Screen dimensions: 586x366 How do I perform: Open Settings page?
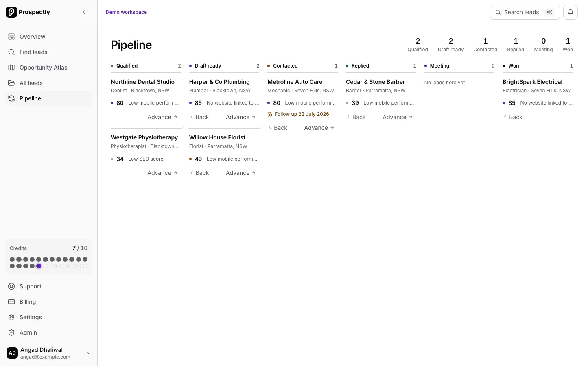point(48,317)
